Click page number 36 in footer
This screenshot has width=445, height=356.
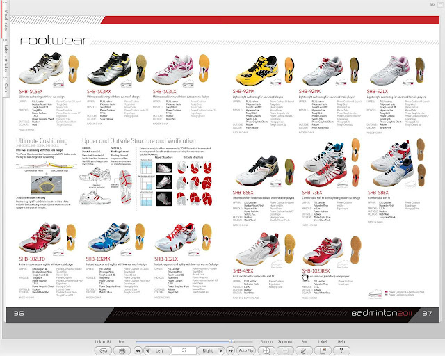click(19, 314)
